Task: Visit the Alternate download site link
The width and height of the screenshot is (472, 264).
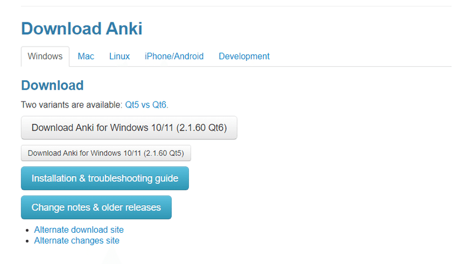Action: (79, 230)
